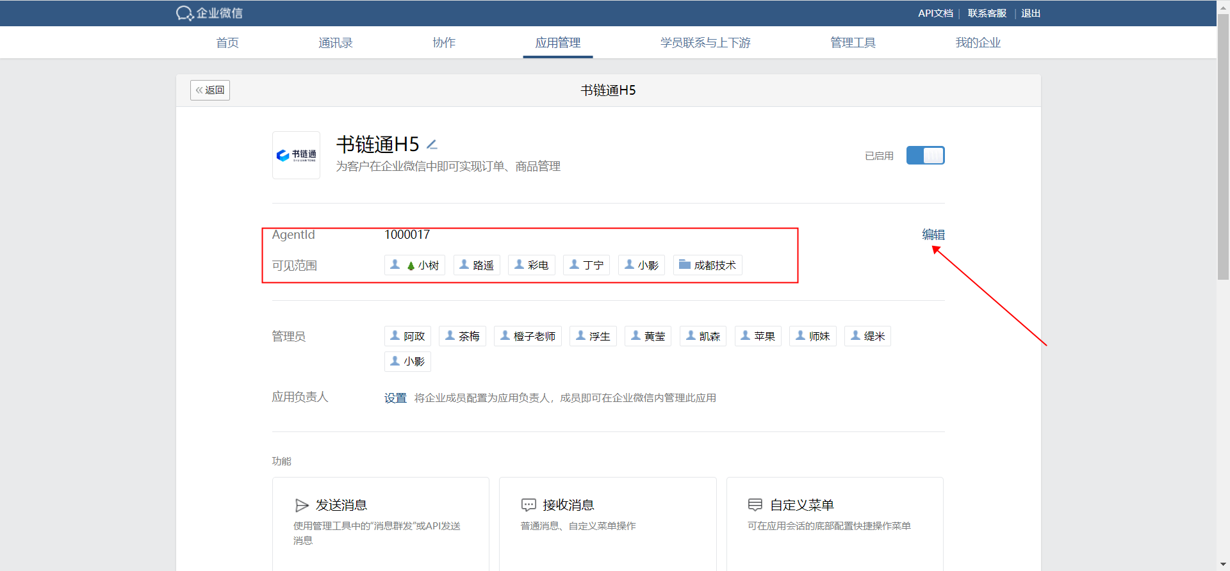Click the 退出 logout link
This screenshot has height=571, width=1230.
(x=1031, y=13)
